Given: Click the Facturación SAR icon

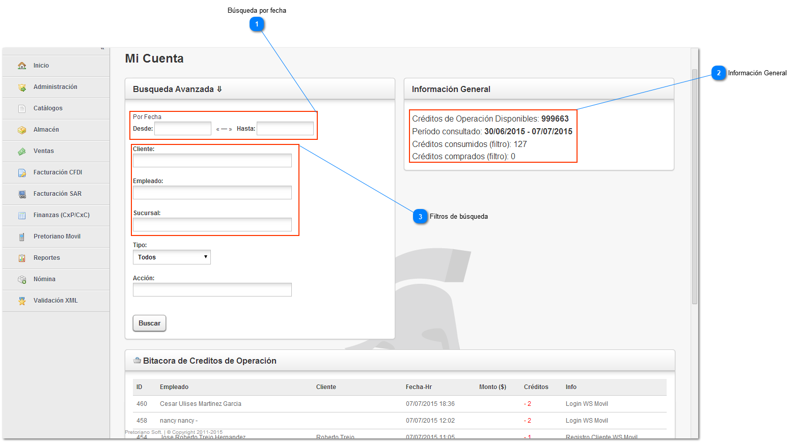Looking at the screenshot, I should tap(22, 194).
